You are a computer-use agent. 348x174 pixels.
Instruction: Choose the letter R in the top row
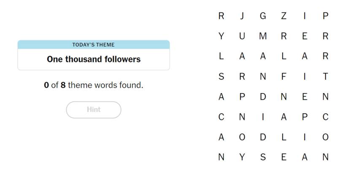pos(221,16)
